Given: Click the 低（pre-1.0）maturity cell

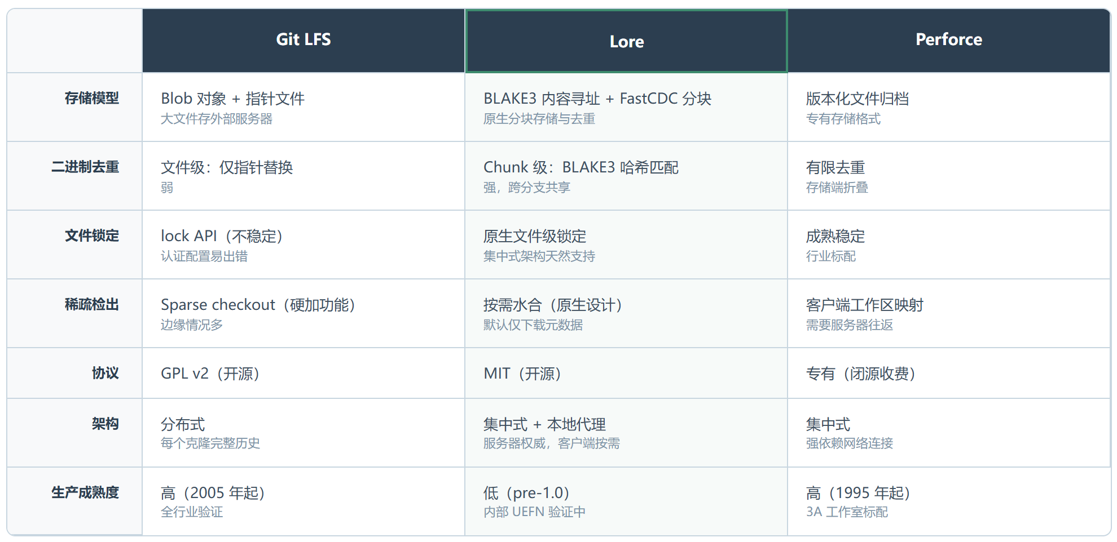Looking at the screenshot, I should click(626, 501).
